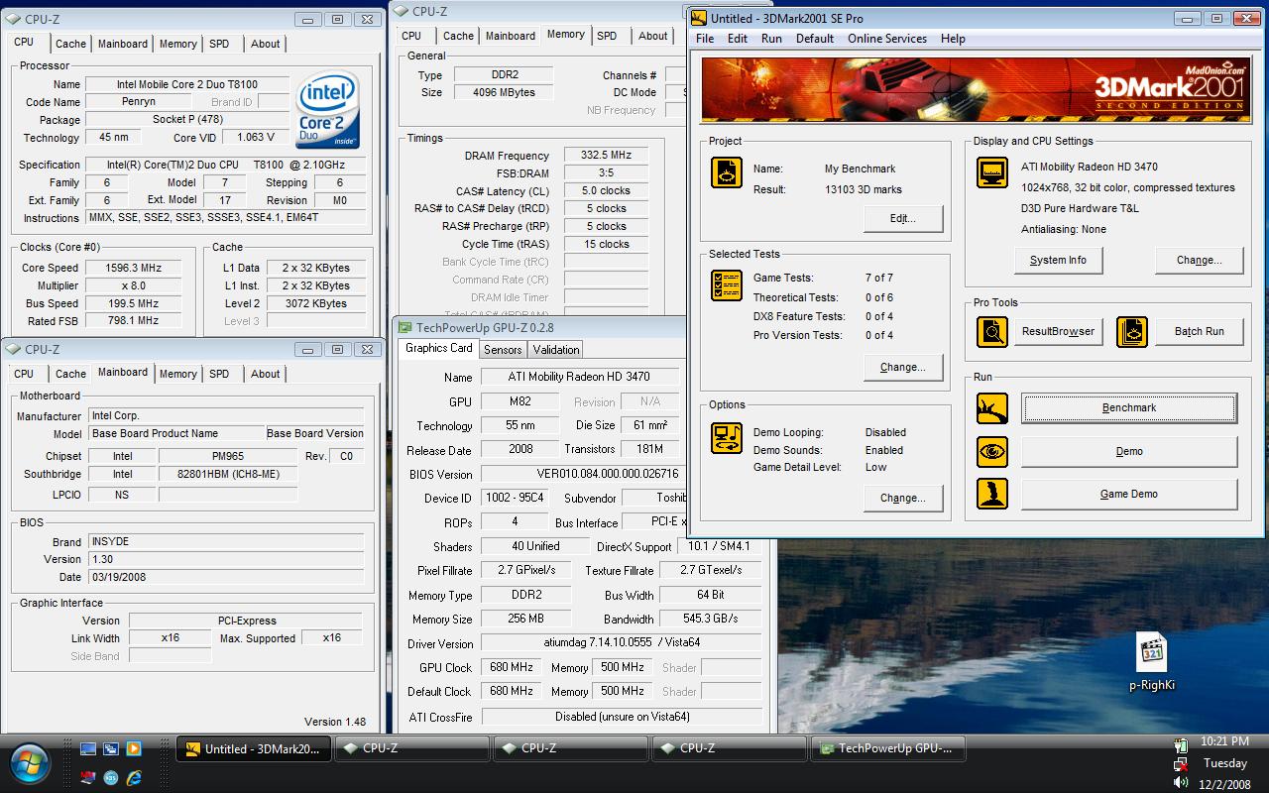The image size is (1269, 793).
Task: Click Show Desktop quick launch icon
Action: [x=89, y=749]
